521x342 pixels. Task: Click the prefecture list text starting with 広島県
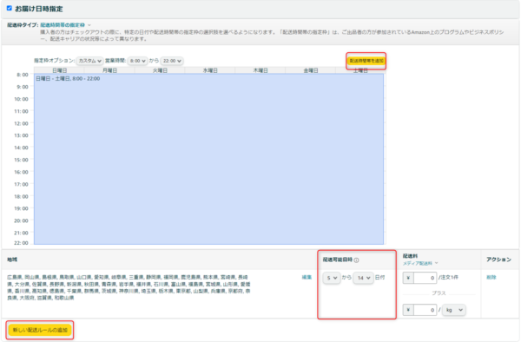pyautogui.click(x=129, y=287)
